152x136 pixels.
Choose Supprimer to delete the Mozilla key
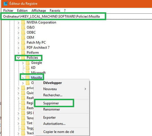click(x=51, y=103)
